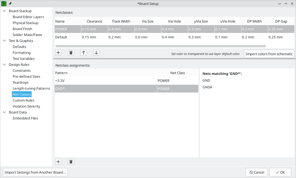296x178 pixels.
Task: Open the Violation Severity page
Action: point(26,106)
